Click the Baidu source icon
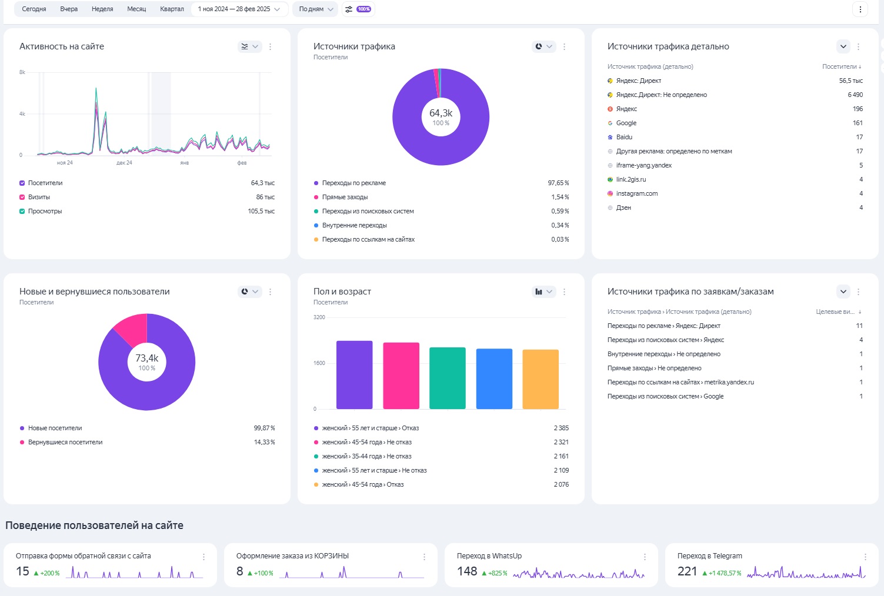The width and height of the screenshot is (884, 596). click(x=610, y=137)
